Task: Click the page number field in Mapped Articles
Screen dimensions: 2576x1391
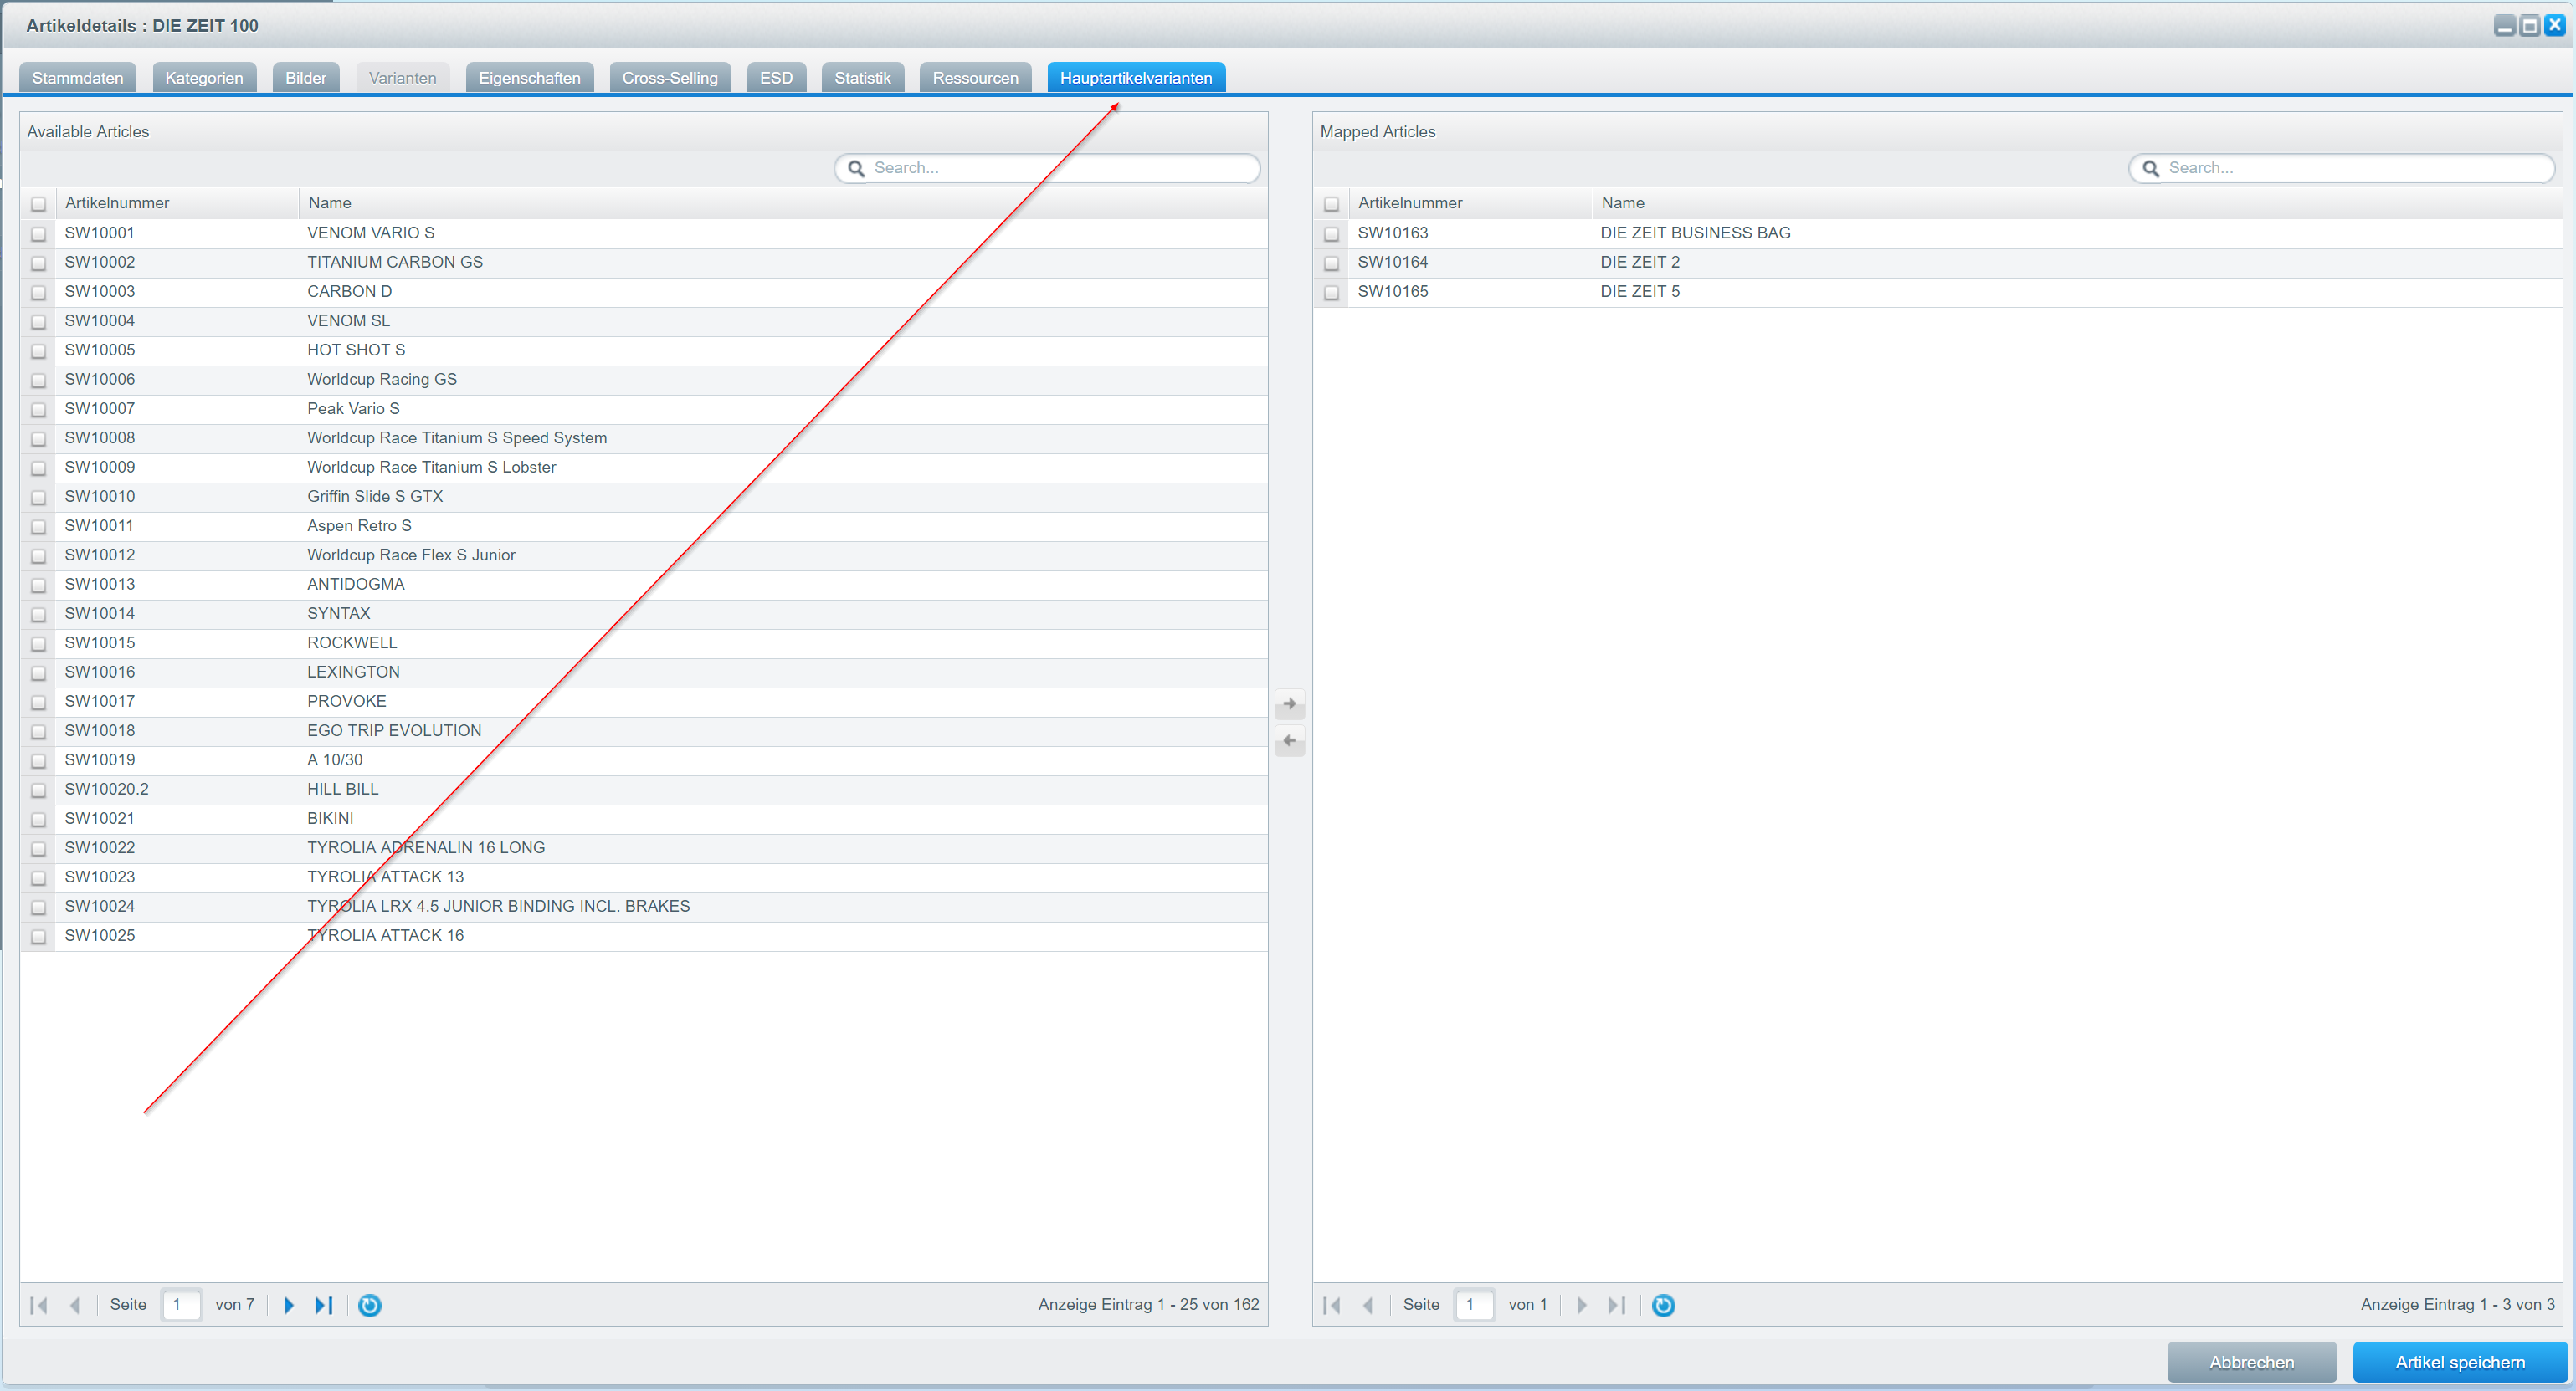Action: [1475, 1305]
